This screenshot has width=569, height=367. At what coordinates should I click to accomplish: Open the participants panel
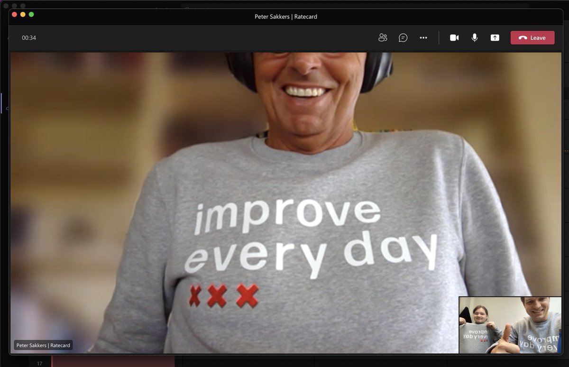(x=383, y=38)
